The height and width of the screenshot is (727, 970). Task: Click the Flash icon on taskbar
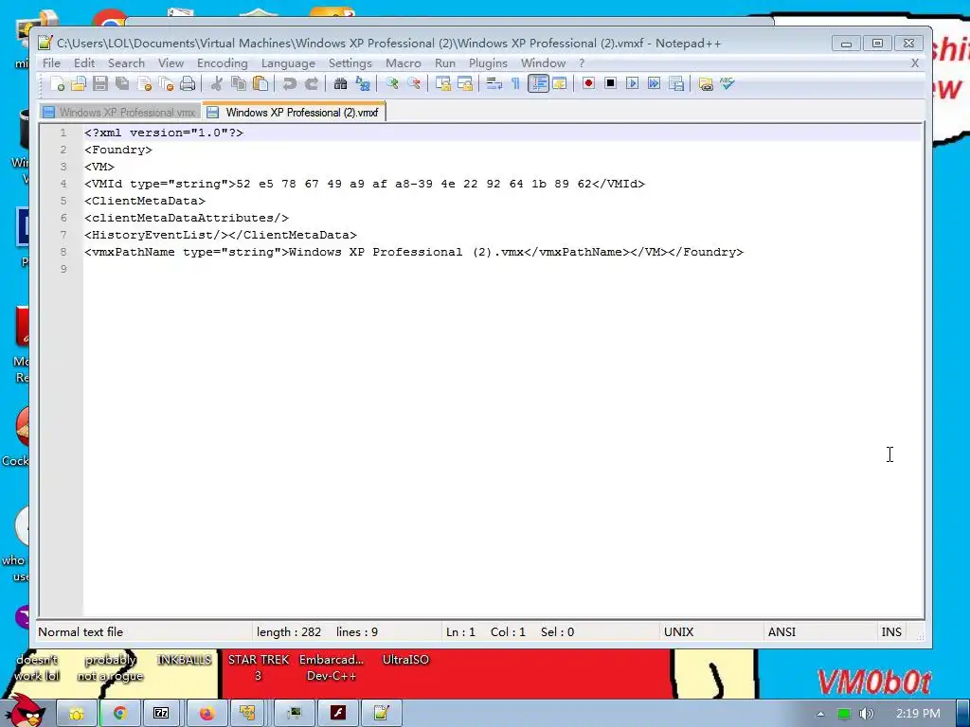(x=338, y=714)
